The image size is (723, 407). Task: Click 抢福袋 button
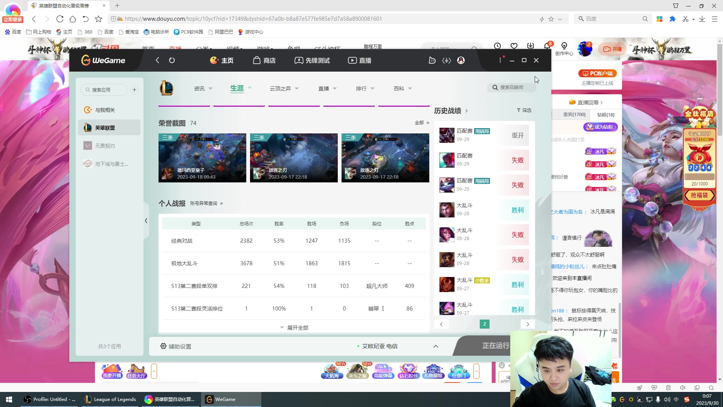click(699, 195)
